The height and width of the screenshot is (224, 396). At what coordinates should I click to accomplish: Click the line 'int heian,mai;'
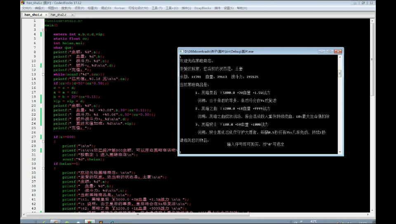point(69,43)
